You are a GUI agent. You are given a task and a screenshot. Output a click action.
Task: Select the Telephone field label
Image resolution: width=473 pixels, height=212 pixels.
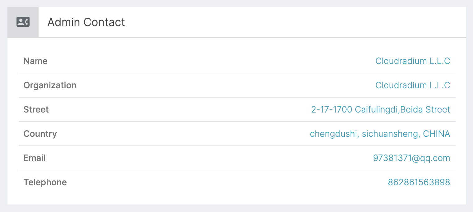pos(45,182)
